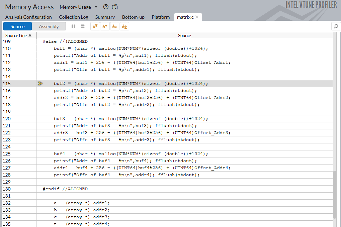Open the Analysis Configuration tab
Viewport: 341px width, 227px height.
tap(28, 17)
